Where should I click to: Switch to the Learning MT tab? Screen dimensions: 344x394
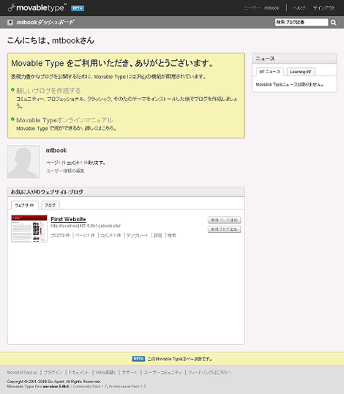(301, 72)
